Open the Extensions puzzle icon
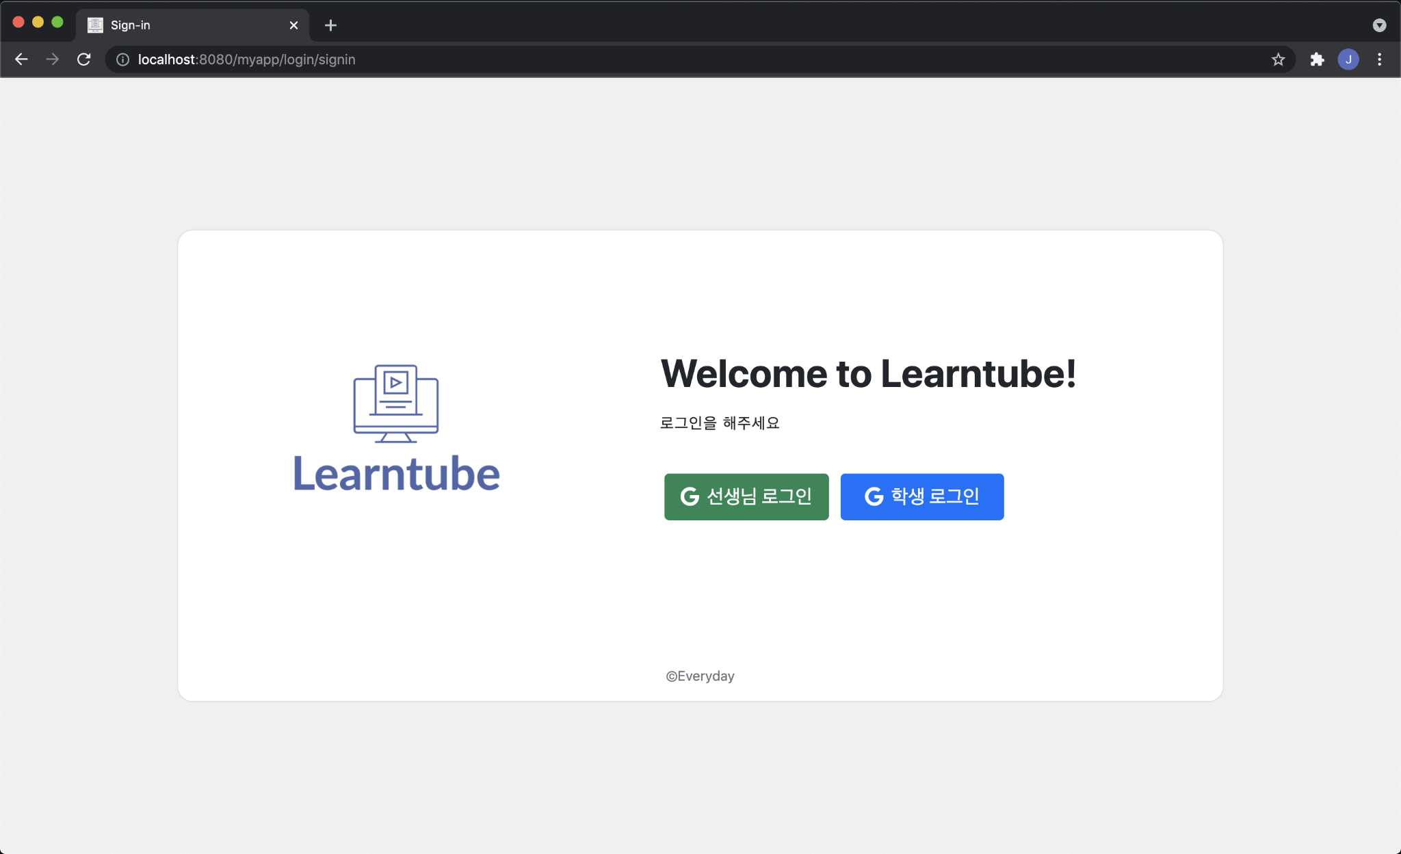 coord(1317,59)
